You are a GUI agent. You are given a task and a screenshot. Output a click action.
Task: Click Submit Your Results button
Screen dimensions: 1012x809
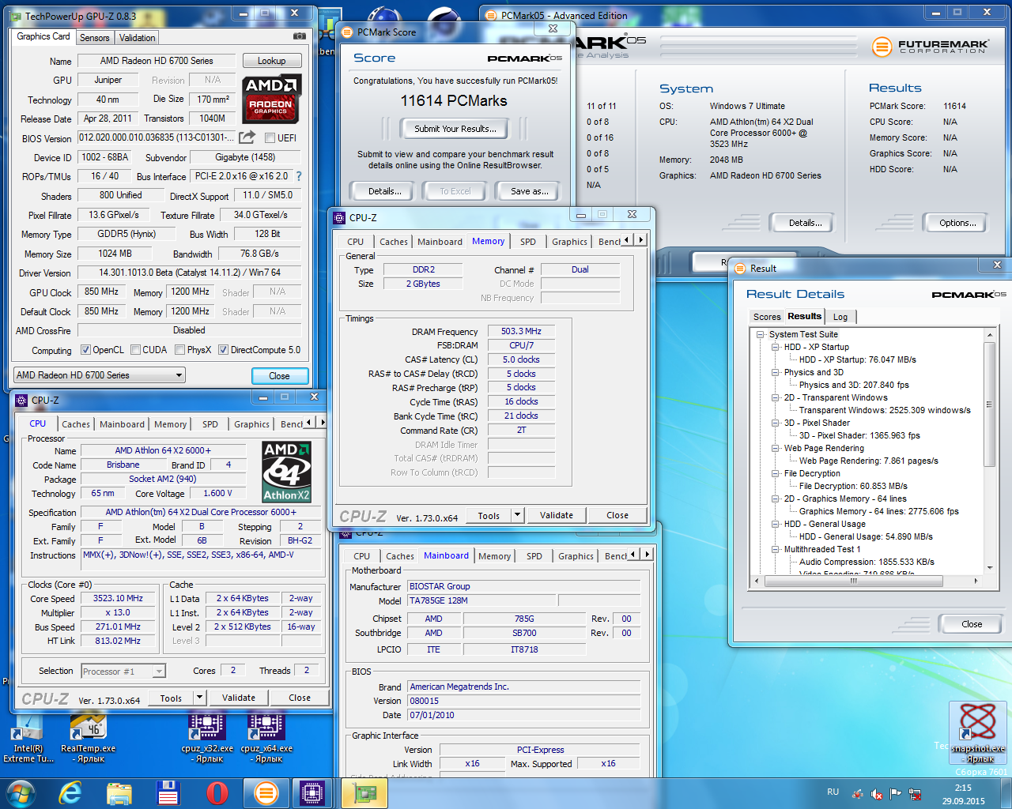click(x=455, y=129)
